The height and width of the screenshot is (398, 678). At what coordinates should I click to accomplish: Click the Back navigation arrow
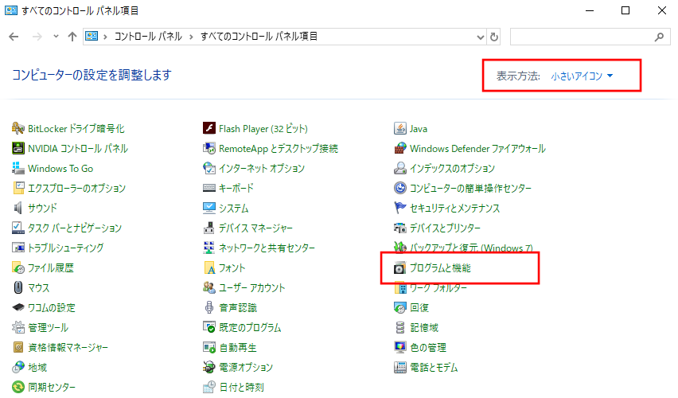coord(14,37)
